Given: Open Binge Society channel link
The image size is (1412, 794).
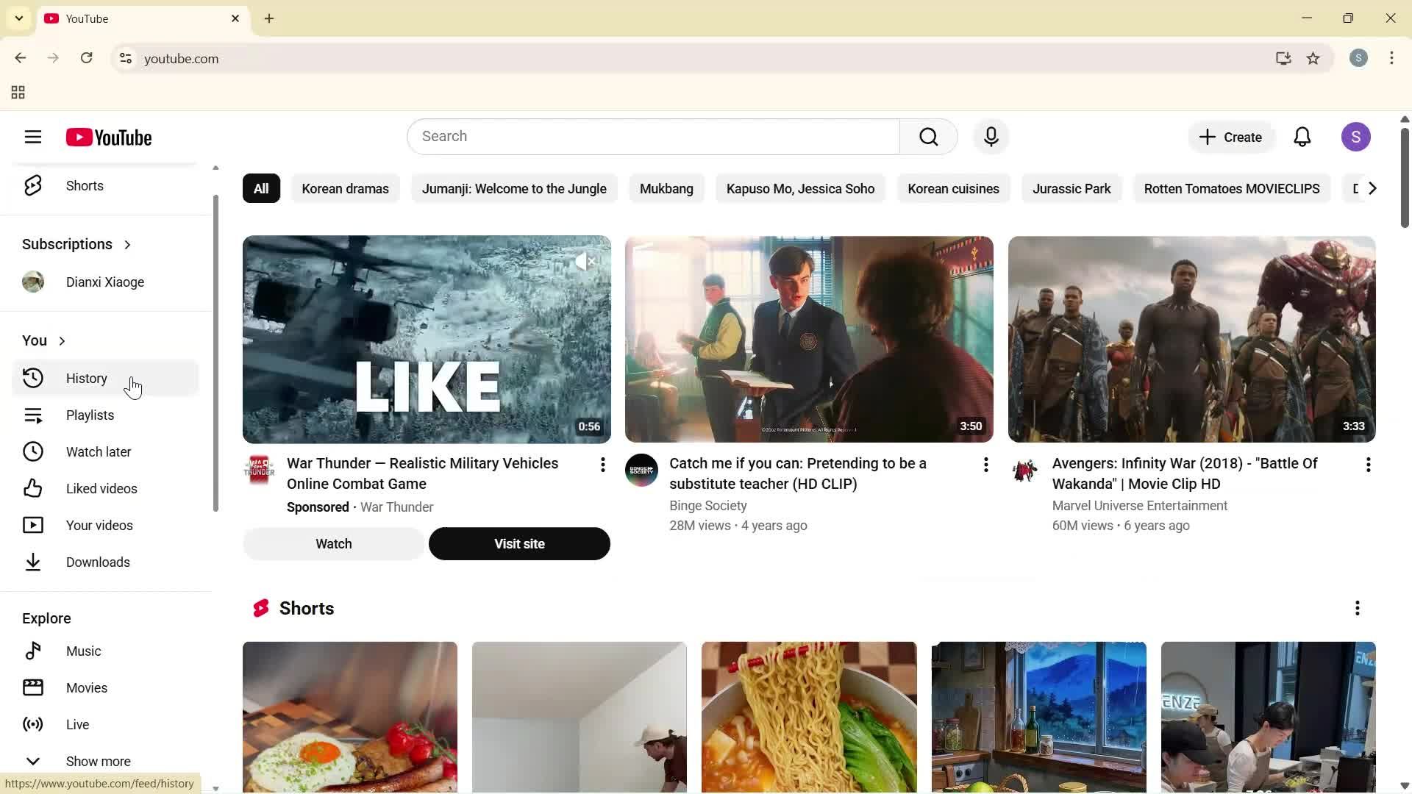Looking at the screenshot, I should (707, 506).
